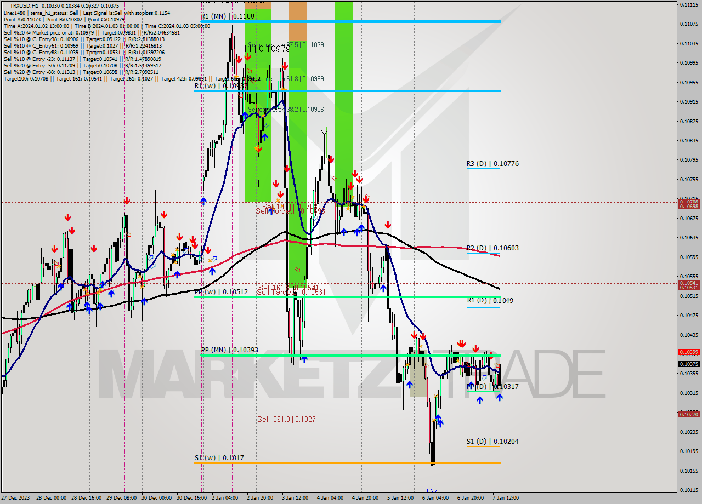
Task: Click the 29 Dec 08:00 time label
Action: pyautogui.click(x=121, y=498)
